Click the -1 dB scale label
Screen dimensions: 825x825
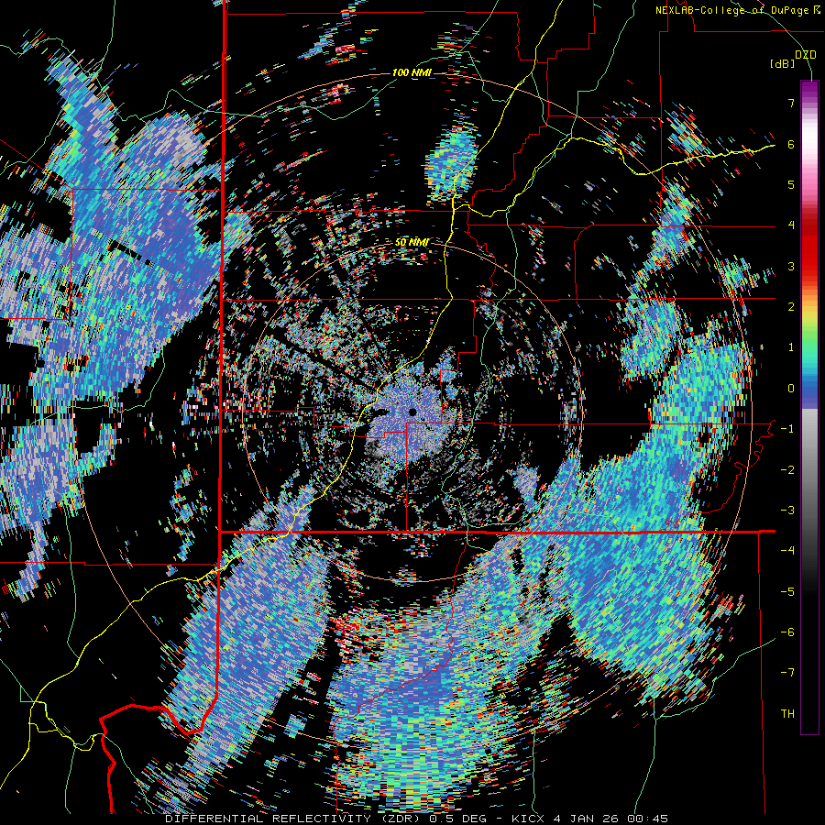pos(787,429)
